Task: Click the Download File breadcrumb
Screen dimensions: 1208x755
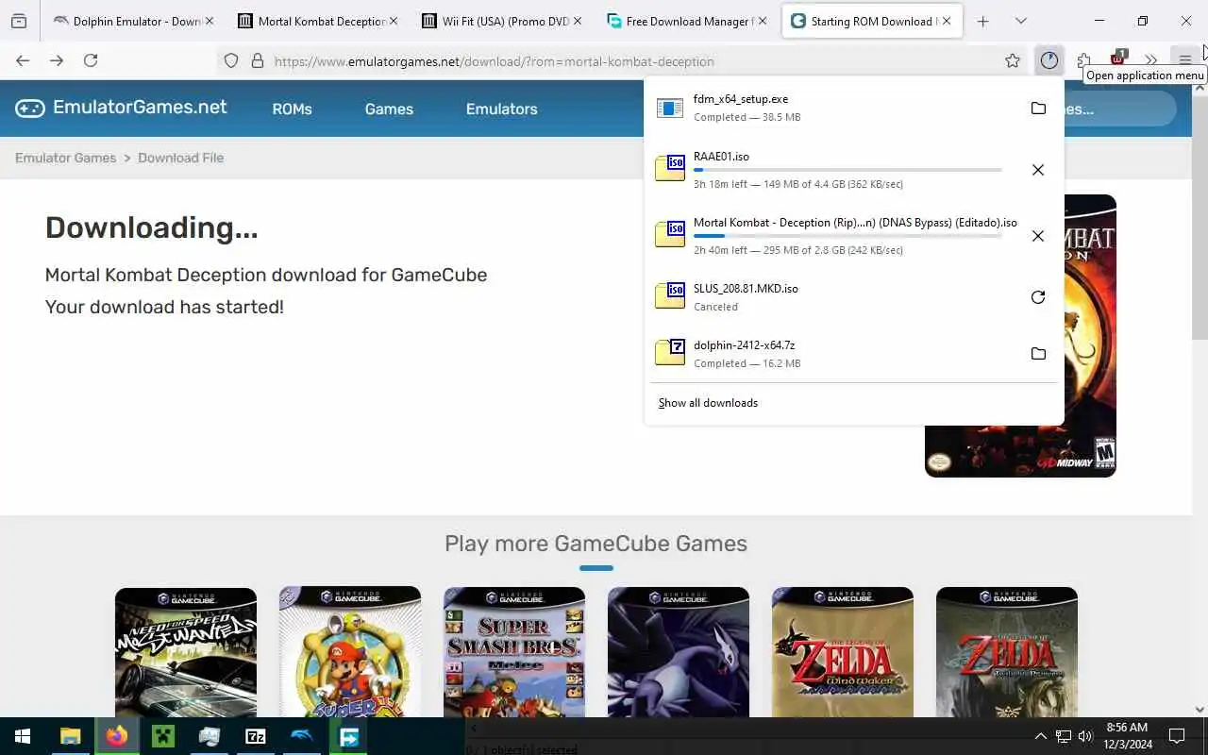Action: click(180, 158)
